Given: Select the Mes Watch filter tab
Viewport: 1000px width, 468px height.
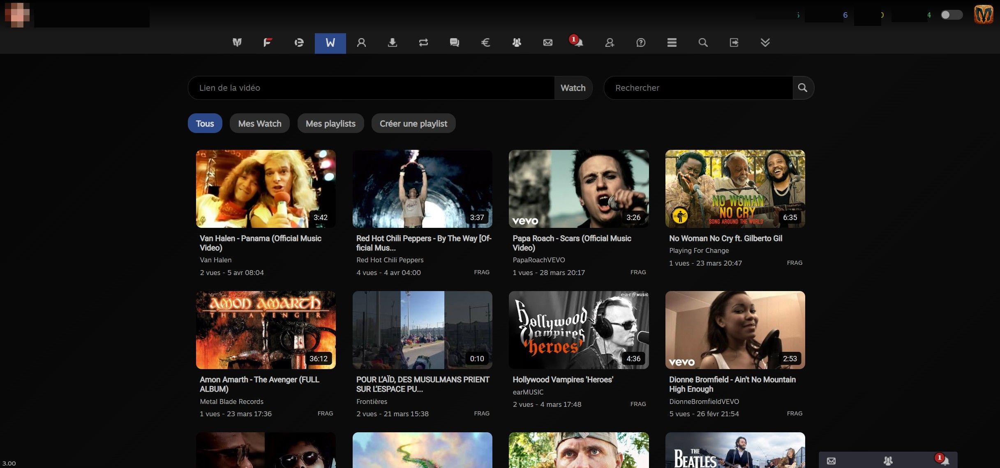Looking at the screenshot, I should 259,124.
